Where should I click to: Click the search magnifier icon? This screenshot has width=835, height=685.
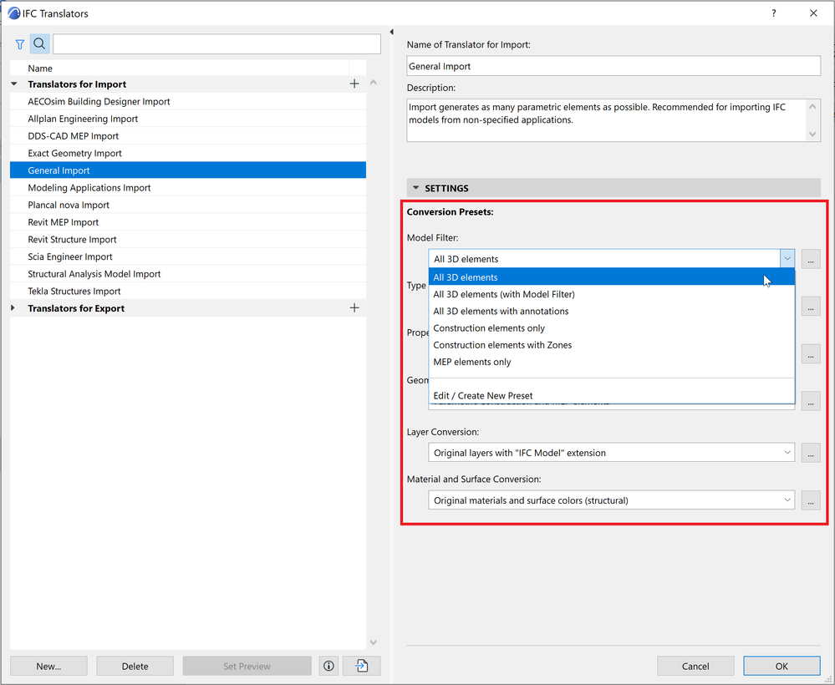pyautogui.click(x=39, y=44)
